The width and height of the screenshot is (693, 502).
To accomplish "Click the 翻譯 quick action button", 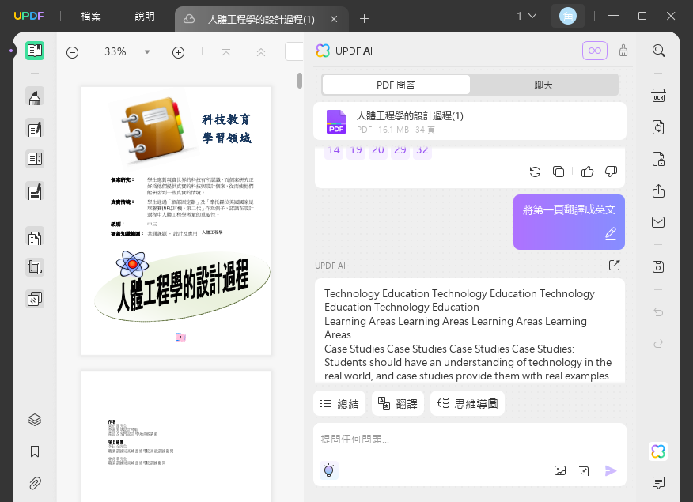I will [398, 403].
